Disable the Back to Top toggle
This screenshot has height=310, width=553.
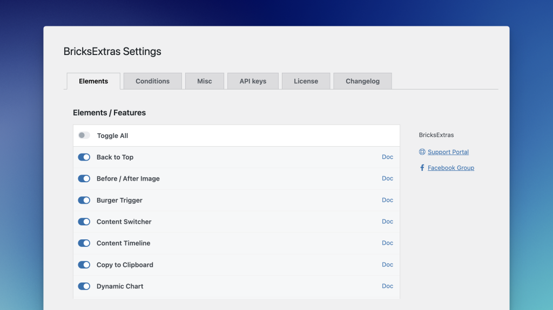(x=84, y=157)
